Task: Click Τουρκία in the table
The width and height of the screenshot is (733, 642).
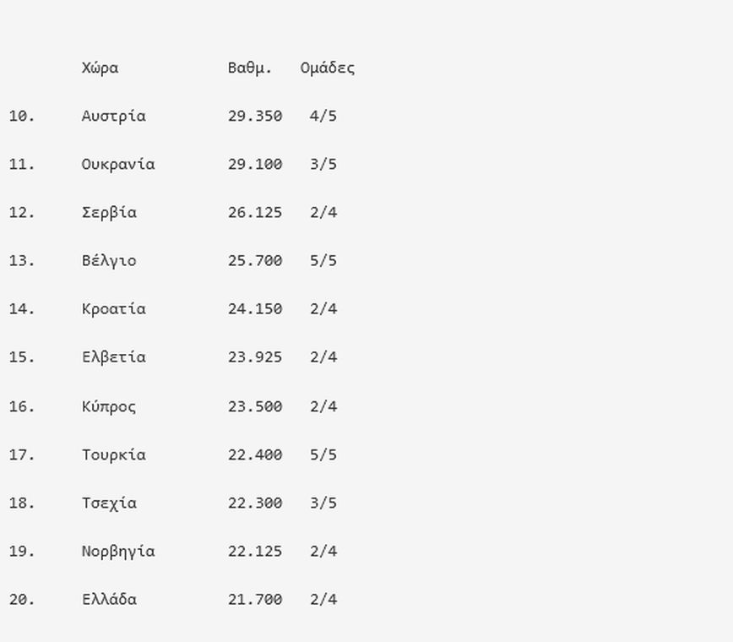Action: 113,455
